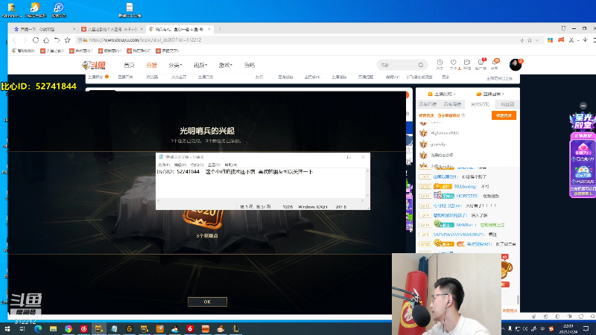Image resolution: width=596 pixels, height=335 pixels.
Task: Click the browser downloads arrow icon
Action: tap(585, 40)
